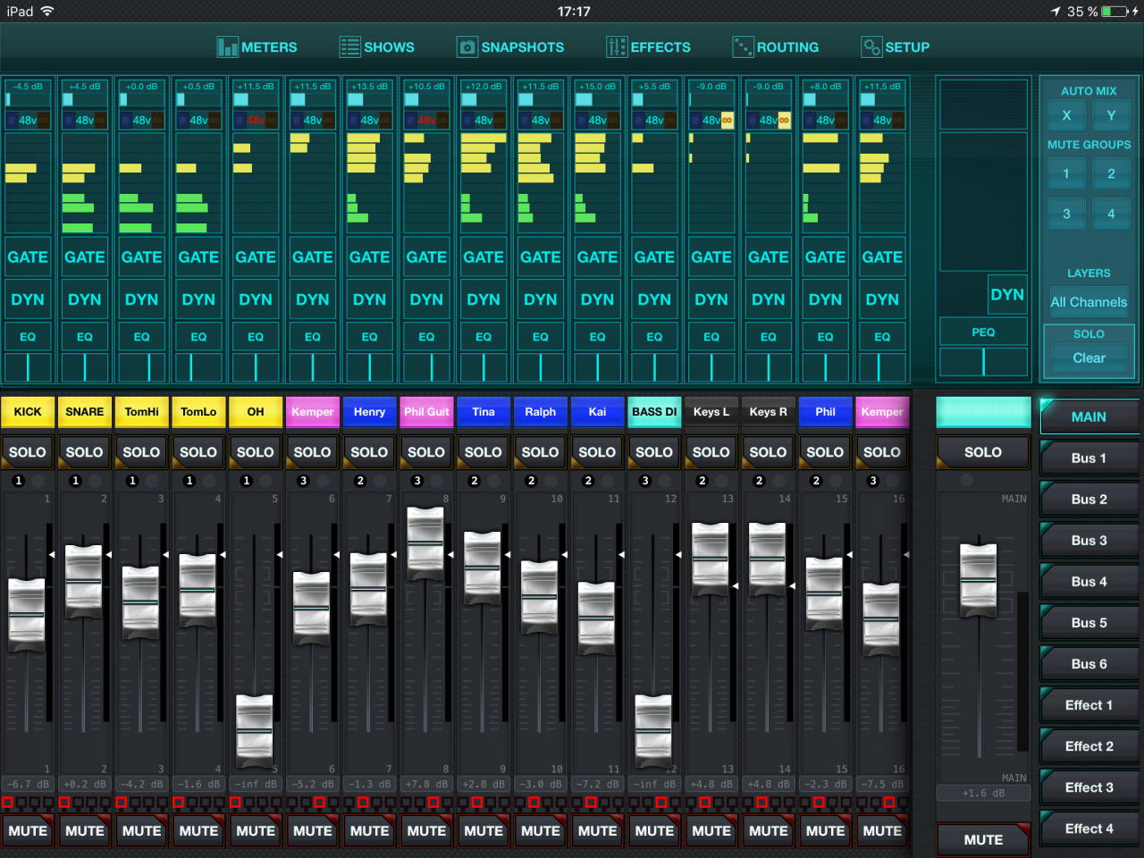Select the Bus 1 mix

1089,458
